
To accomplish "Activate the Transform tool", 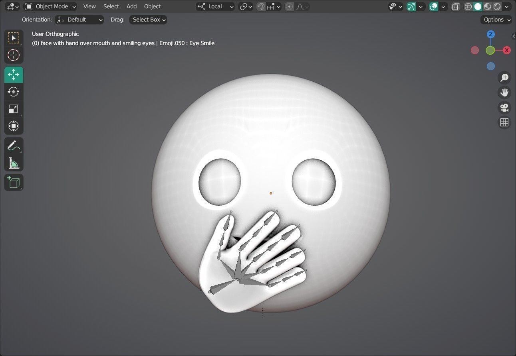I will click(x=14, y=126).
